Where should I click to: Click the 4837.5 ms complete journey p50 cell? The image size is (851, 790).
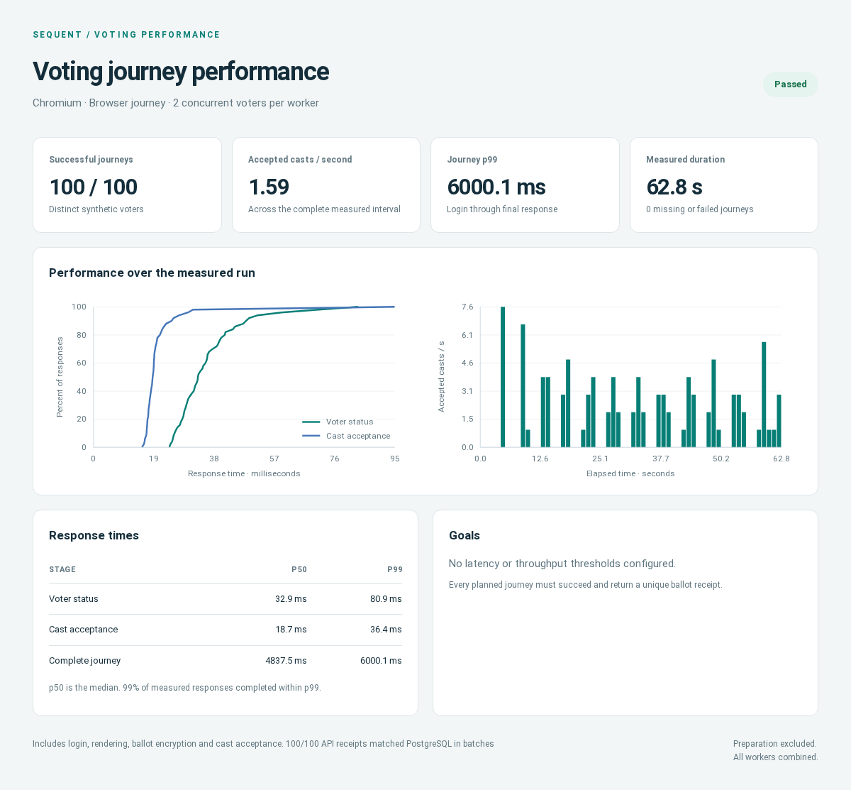click(x=286, y=661)
